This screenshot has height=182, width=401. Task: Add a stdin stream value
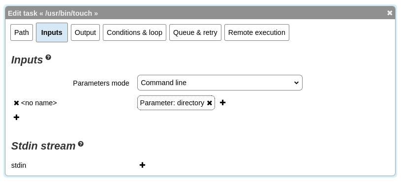pyautogui.click(x=143, y=165)
